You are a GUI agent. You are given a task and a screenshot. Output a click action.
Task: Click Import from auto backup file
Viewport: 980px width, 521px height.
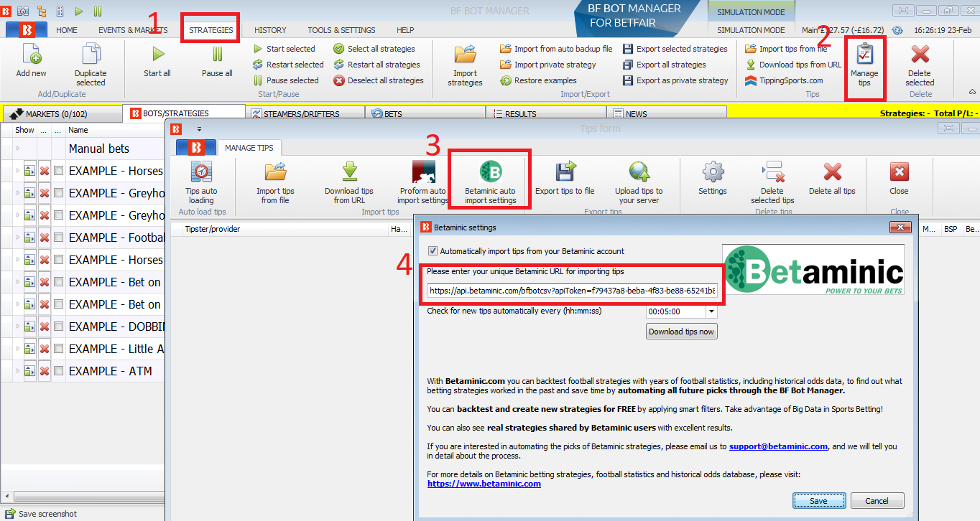(x=556, y=49)
